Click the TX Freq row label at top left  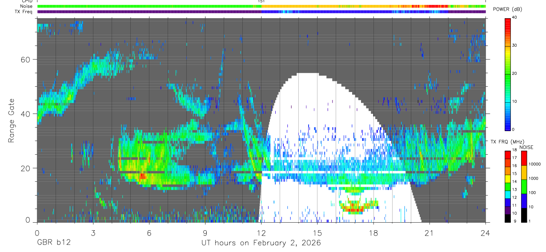(x=24, y=12)
